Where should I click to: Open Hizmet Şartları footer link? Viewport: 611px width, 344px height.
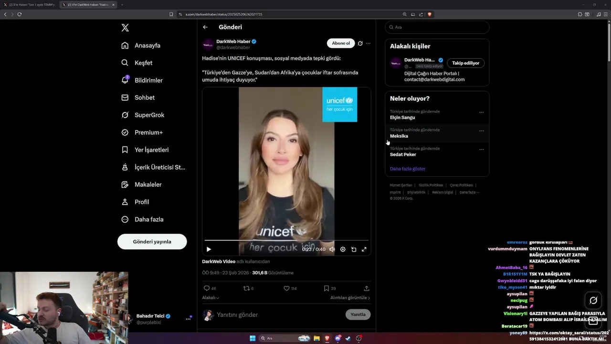(401, 185)
